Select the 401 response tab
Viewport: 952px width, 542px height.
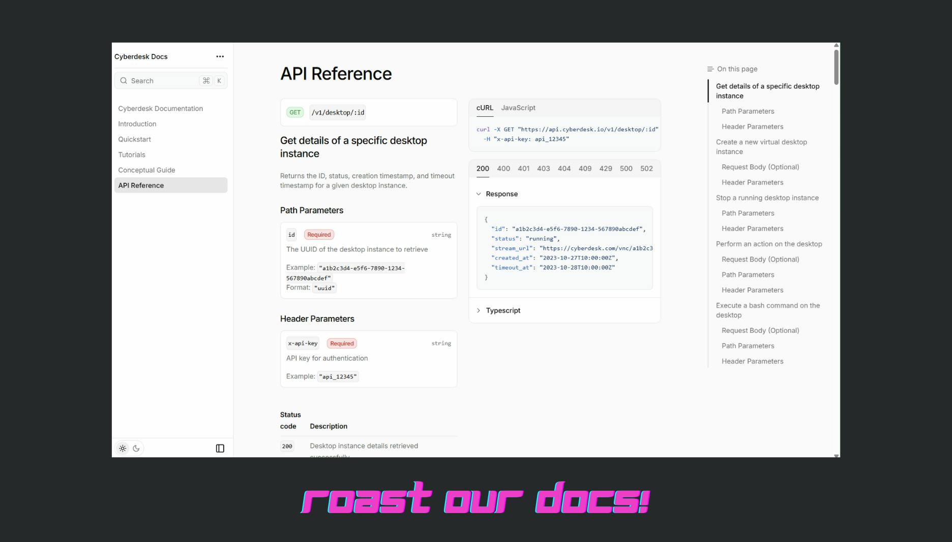pos(524,169)
